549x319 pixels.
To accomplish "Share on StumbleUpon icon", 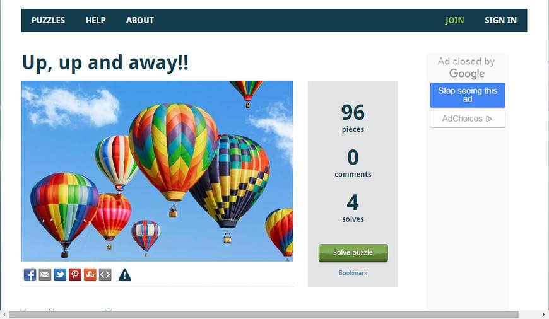I will tap(90, 275).
